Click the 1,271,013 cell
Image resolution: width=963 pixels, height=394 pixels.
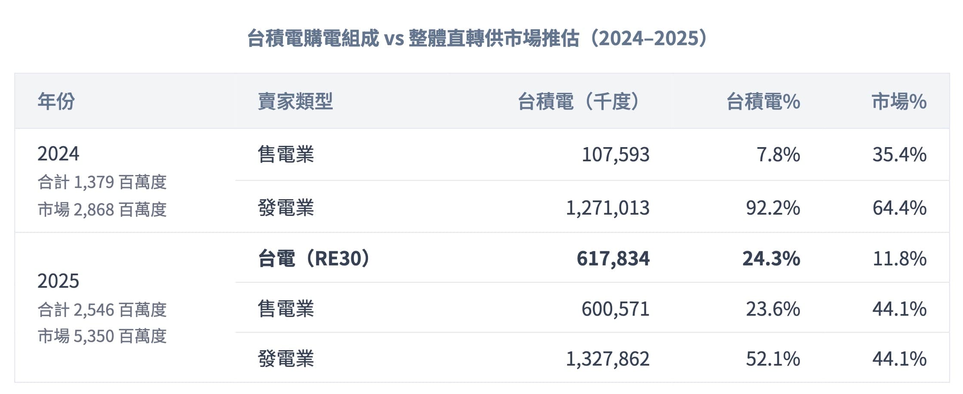(607, 208)
